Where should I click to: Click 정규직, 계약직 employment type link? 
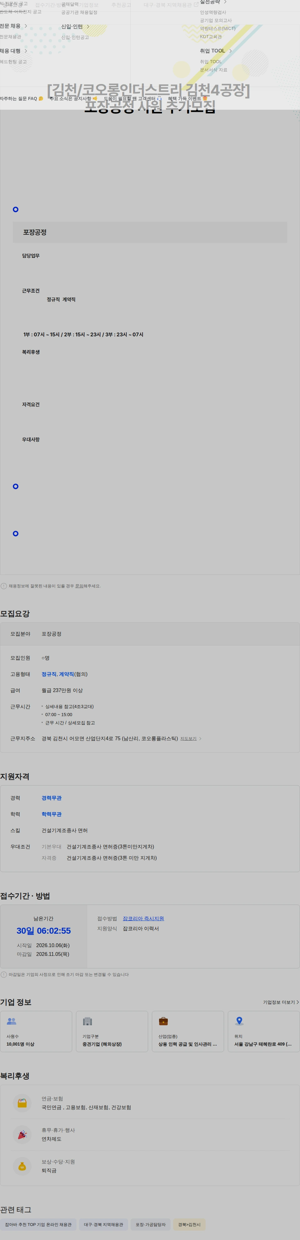pyautogui.click(x=58, y=674)
